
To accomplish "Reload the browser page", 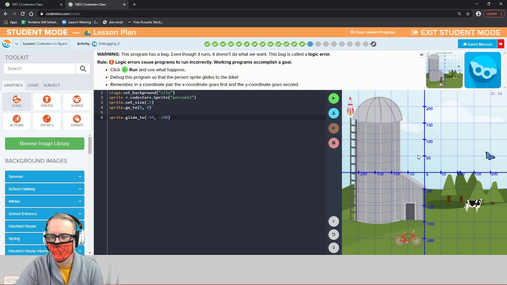I will point(23,14).
